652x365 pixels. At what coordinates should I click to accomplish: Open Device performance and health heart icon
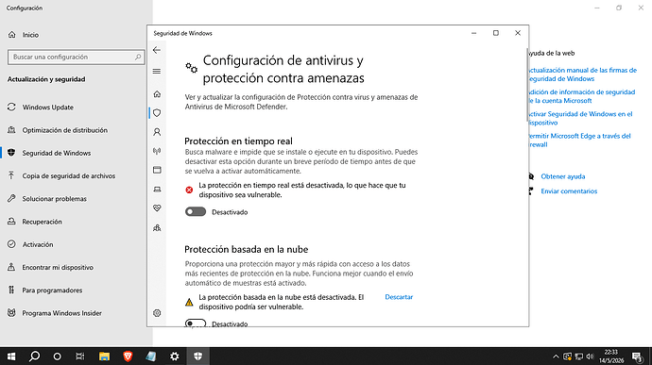pos(157,208)
